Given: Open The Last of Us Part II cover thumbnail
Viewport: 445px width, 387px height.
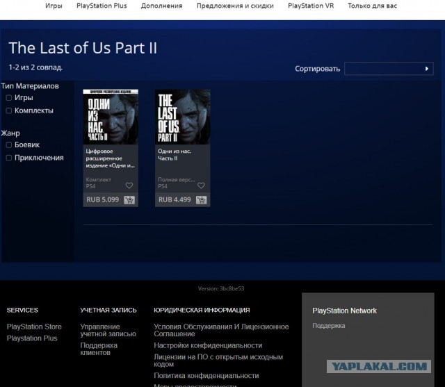Looking at the screenshot, I should (x=183, y=117).
